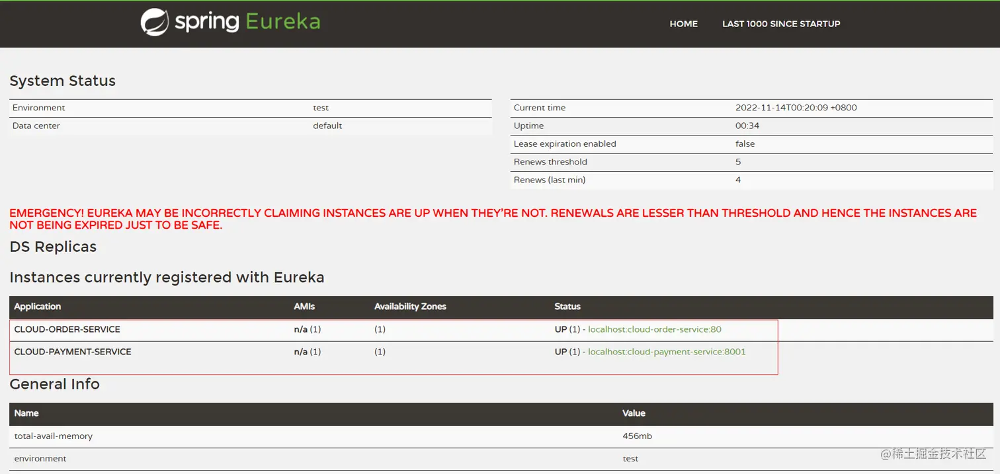The width and height of the screenshot is (1000, 474).
Task: Select availability zone (1) in CLOUD-PAYMENT-SERVICE row
Action: pyautogui.click(x=380, y=352)
